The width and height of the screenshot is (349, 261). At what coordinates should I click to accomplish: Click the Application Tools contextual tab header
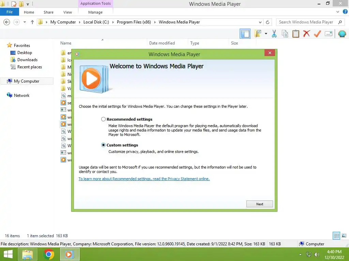click(95, 3)
